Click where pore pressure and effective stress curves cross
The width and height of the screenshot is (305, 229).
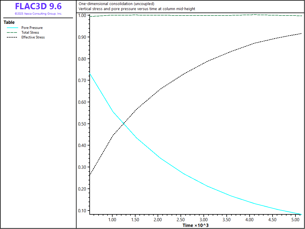click(x=123, y=123)
